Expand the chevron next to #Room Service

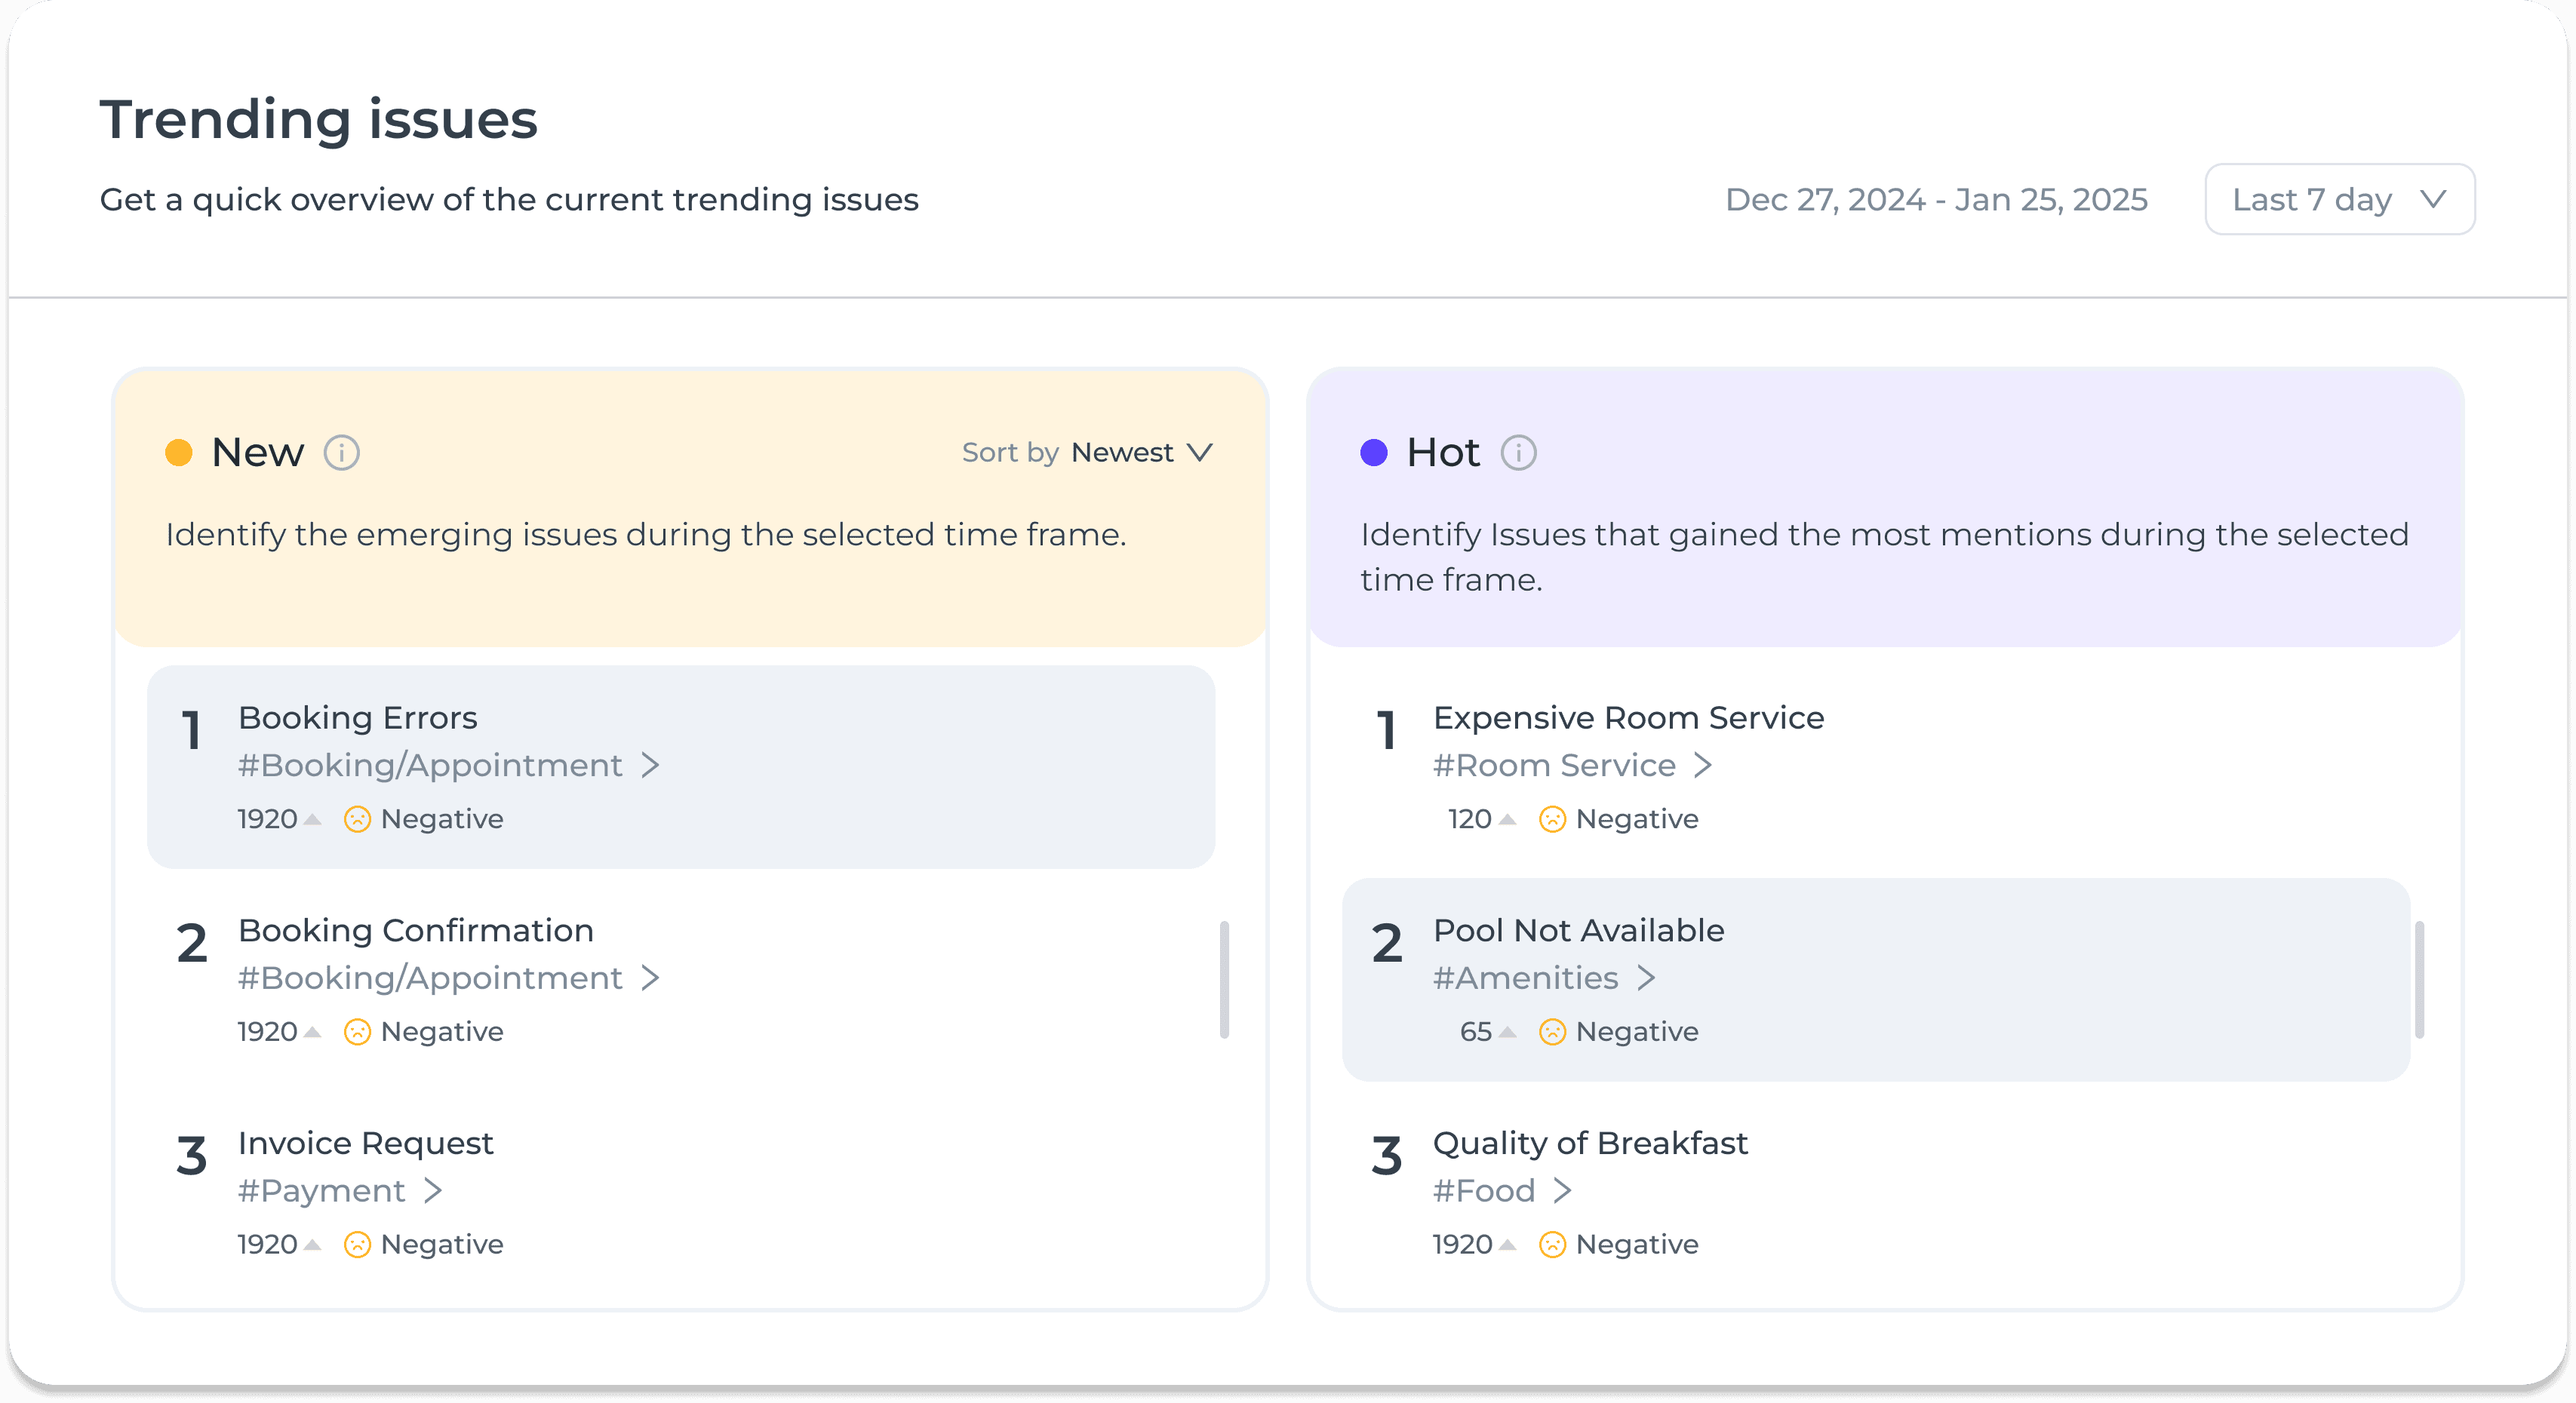[x=1702, y=765]
